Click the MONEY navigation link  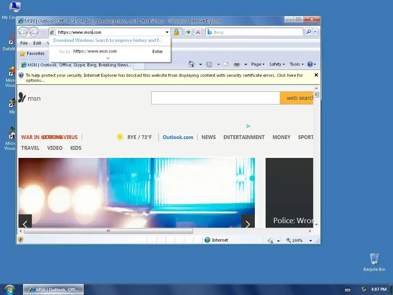[281, 137]
